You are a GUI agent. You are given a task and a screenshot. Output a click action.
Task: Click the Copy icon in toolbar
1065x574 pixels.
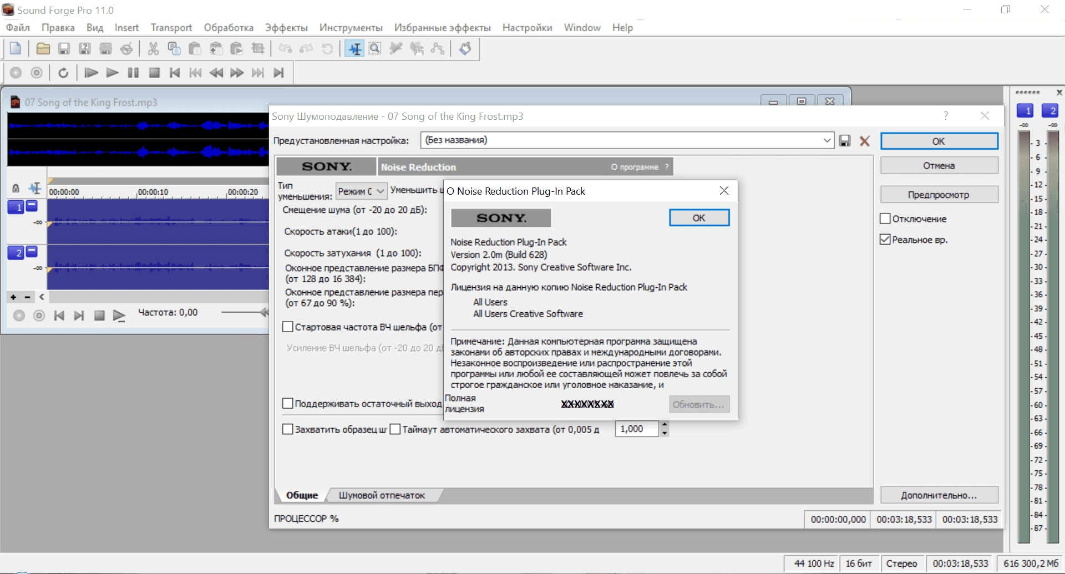coord(174,49)
